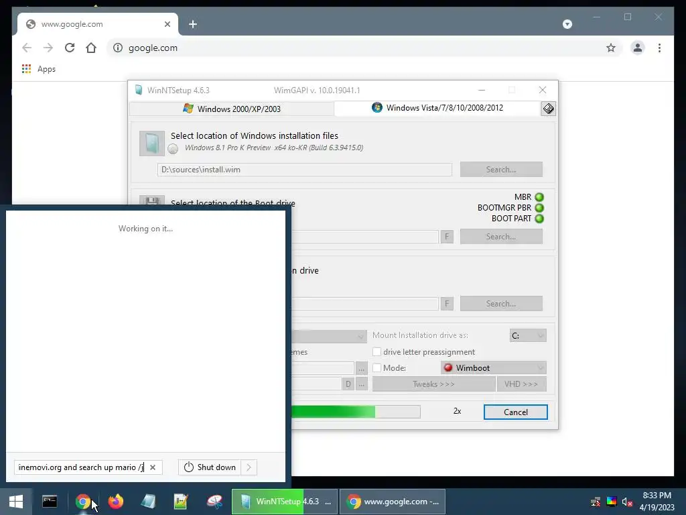Click the colorful display tray icon
686x515 pixels.
click(x=611, y=502)
